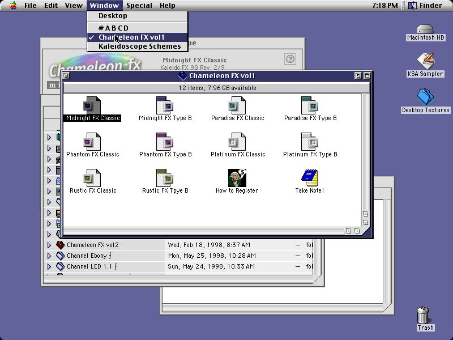Zoom the Chameleon FX vol1 window
The image size is (453, 340).
[x=358, y=76]
